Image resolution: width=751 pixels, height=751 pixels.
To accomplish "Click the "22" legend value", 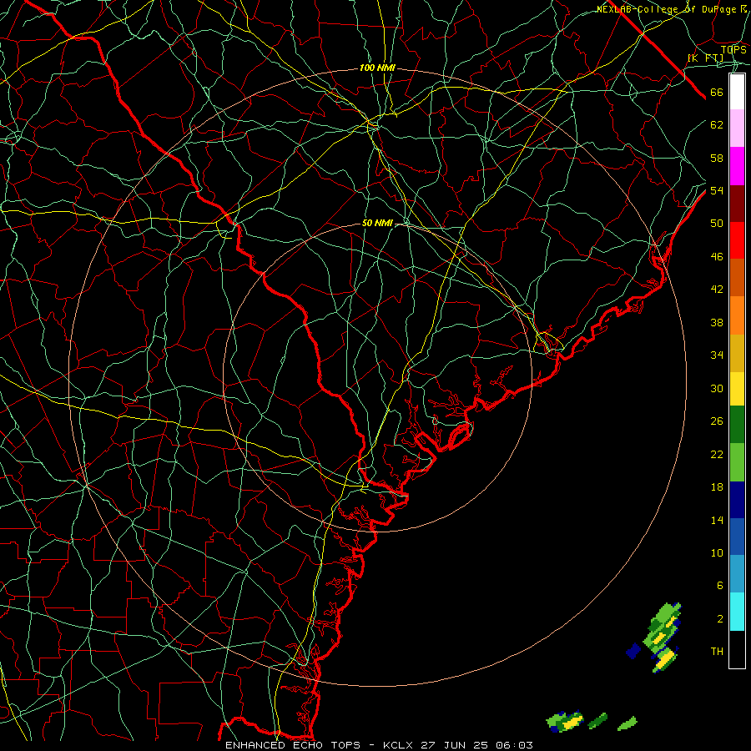I will (717, 454).
